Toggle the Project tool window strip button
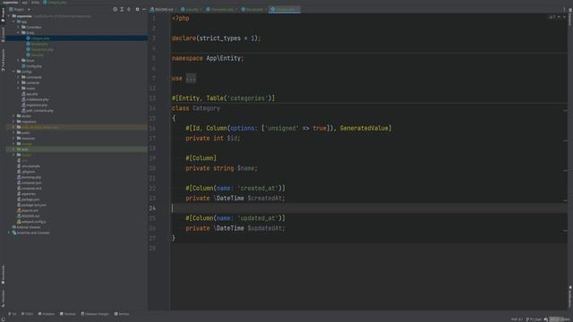The height and width of the screenshot is (322, 573). (x=3, y=14)
